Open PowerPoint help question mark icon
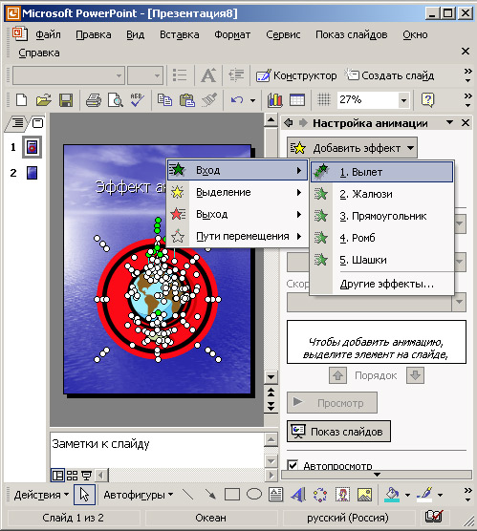 428,100
